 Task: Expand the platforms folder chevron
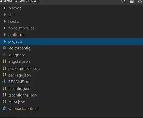pos(5,35)
